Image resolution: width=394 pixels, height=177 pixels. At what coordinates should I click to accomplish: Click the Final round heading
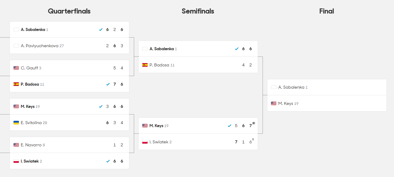point(327,11)
